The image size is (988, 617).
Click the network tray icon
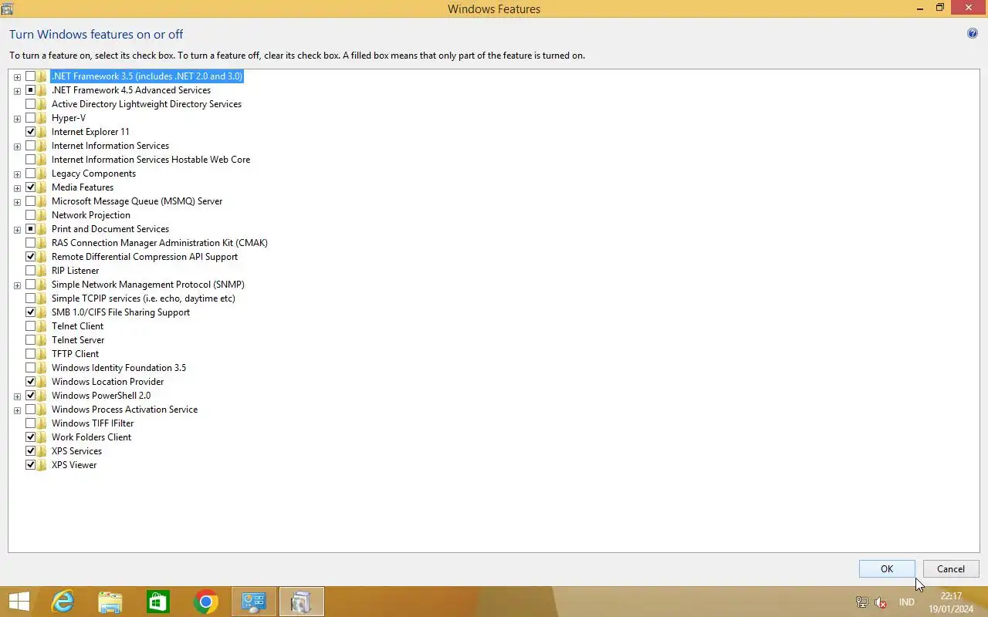(x=862, y=602)
